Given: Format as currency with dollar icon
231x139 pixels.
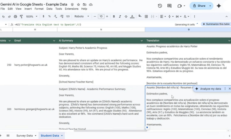Looking at the screenshot, I should click(43, 16).
